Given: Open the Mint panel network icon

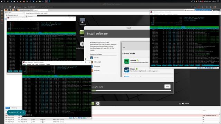Looking at the screenshot, I should click(x=180, y=104).
